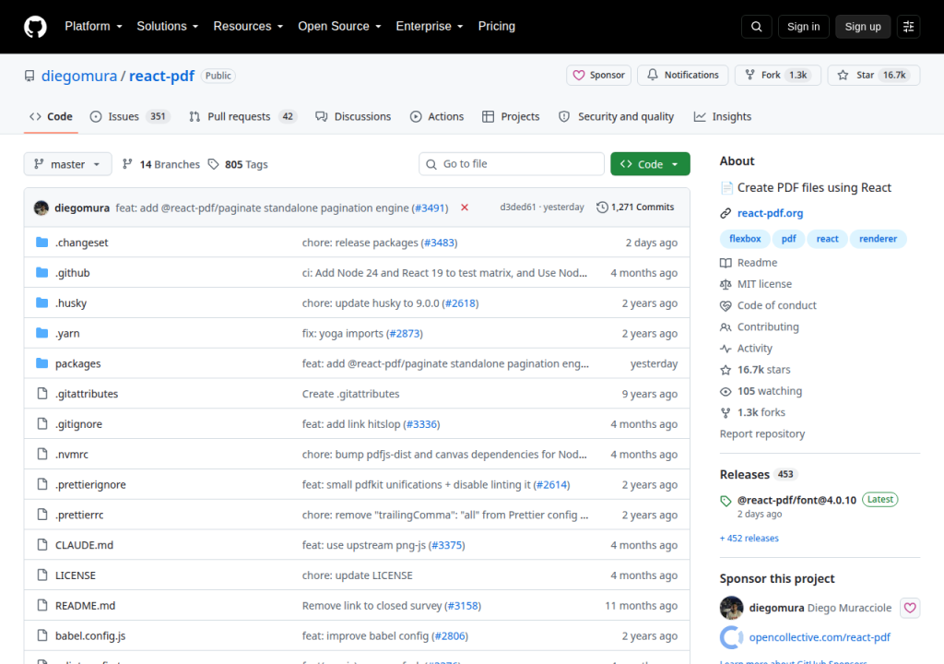The image size is (944, 664).
Task: Click the fork icon next to 1.3k forks
Action: coord(726,413)
